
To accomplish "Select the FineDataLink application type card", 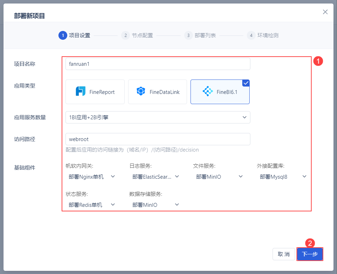I will tap(157, 92).
